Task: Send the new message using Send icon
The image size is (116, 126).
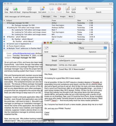Action: pos(46,48)
